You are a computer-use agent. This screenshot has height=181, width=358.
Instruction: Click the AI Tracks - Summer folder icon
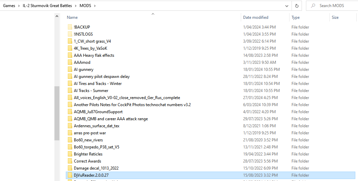click(x=70, y=91)
